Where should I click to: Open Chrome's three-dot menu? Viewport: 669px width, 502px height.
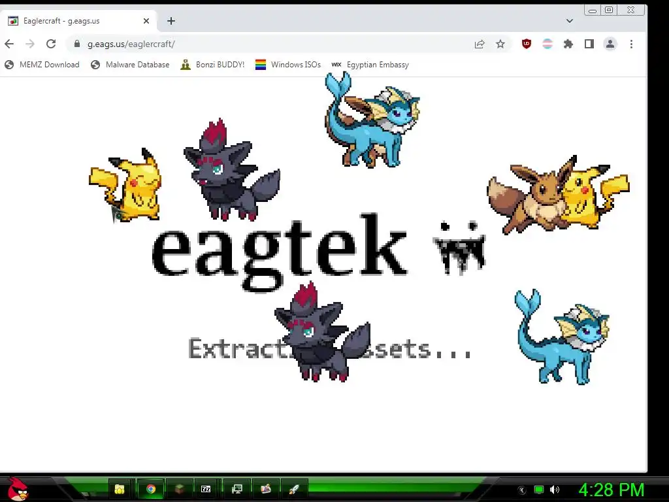point(632,44)
